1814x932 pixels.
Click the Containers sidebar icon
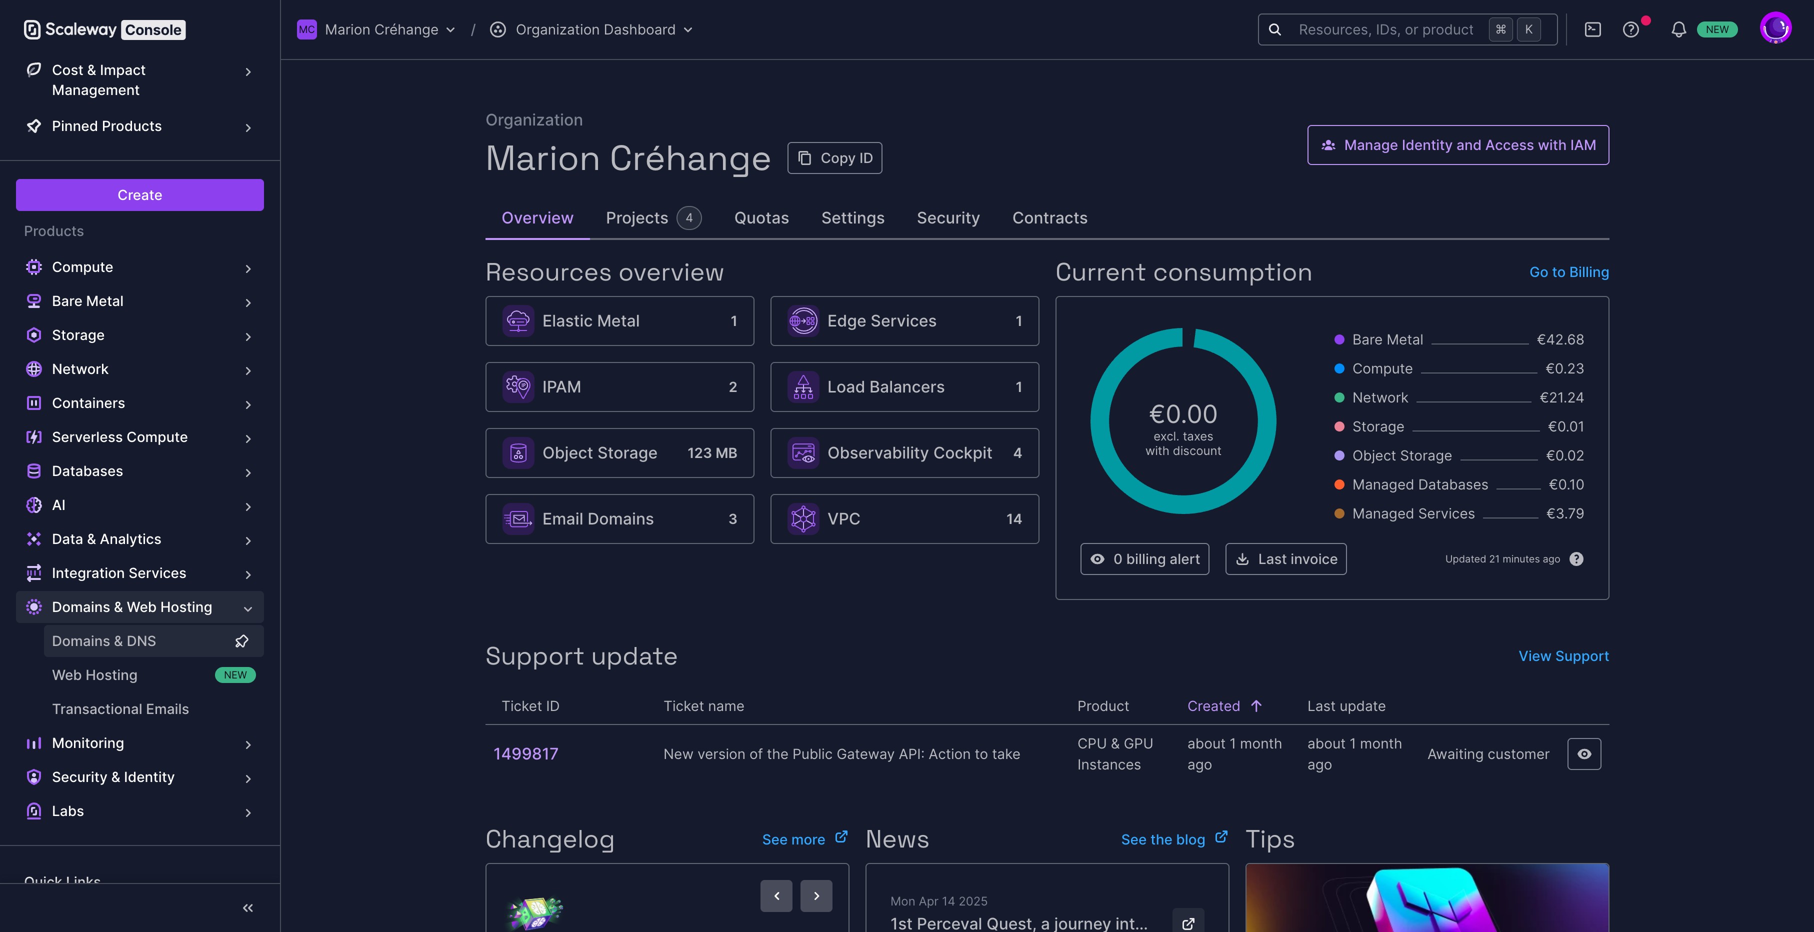click(x=34, y=402)
